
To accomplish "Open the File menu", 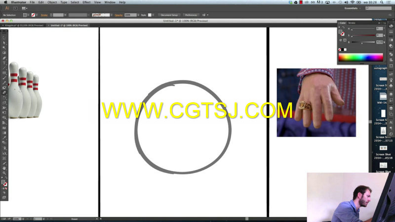I will (32, 2).
